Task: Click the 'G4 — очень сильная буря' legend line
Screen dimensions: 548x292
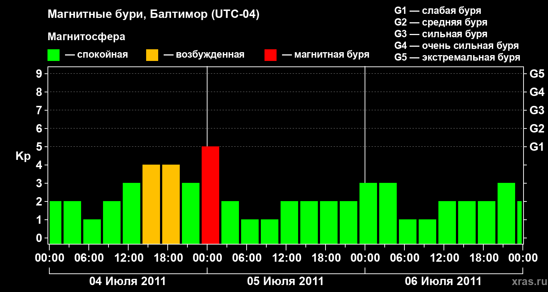Action: [457, 46]
